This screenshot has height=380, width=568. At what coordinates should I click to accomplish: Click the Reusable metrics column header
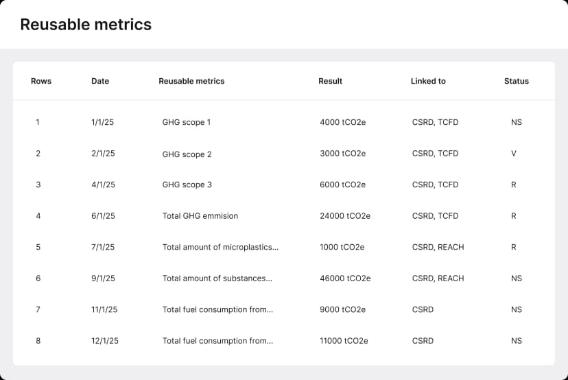[191, 81]
